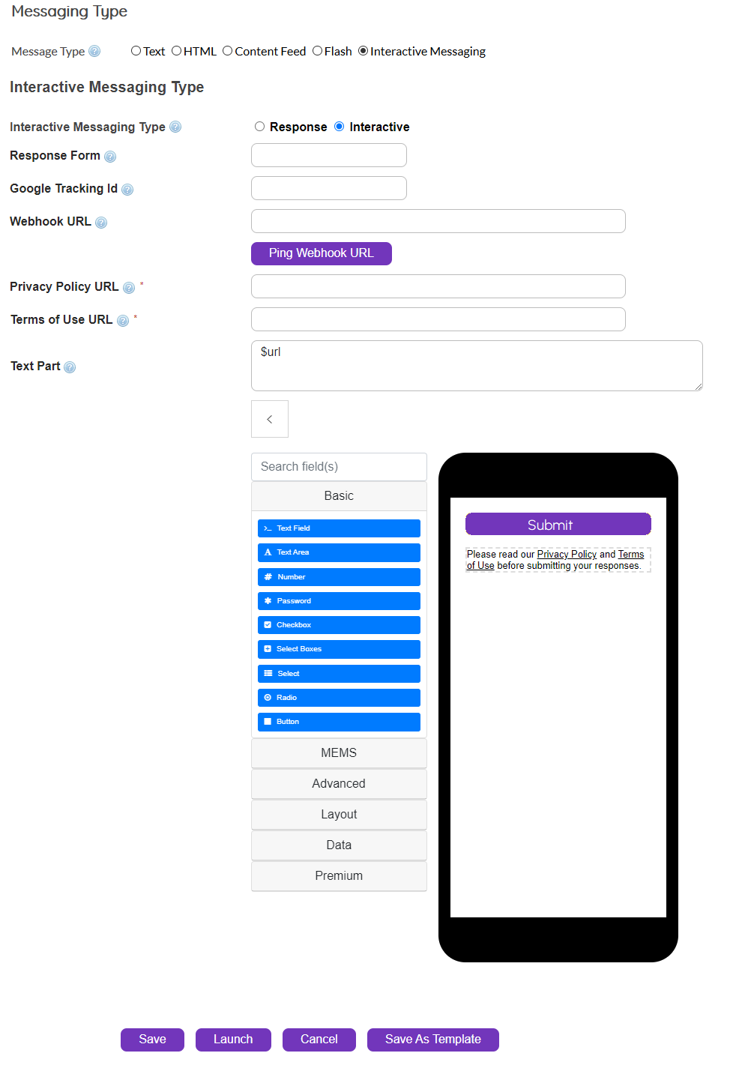
Task: Select the Interactive radio button
Action: [340, 126]
